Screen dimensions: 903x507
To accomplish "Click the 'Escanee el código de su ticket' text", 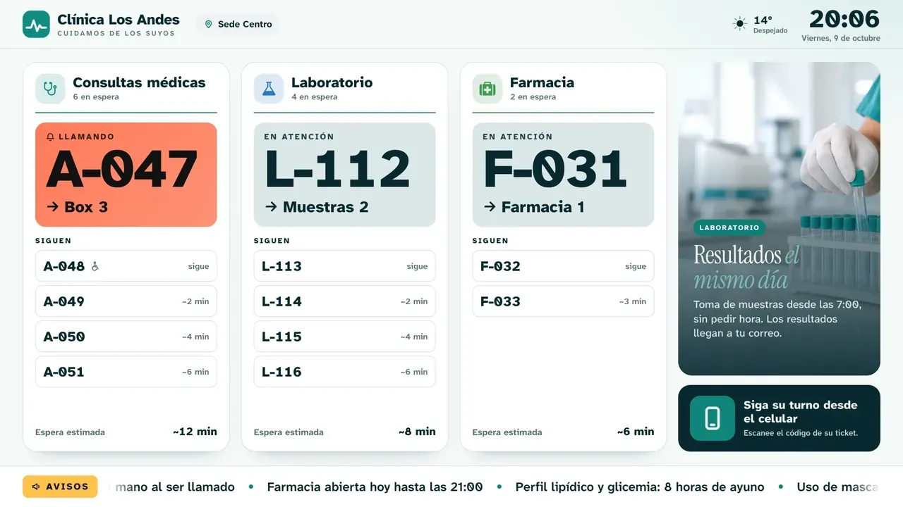I will pos(801,433).
